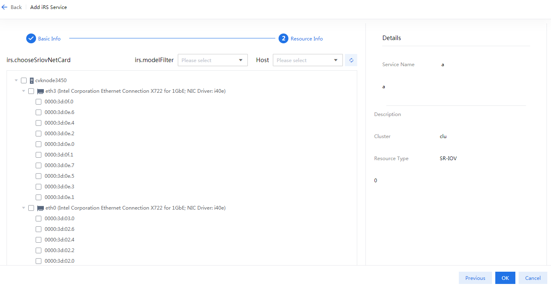Tick the 0000:3d:0e.6 checkbox
551x286 pixels.
pos(39,112)
